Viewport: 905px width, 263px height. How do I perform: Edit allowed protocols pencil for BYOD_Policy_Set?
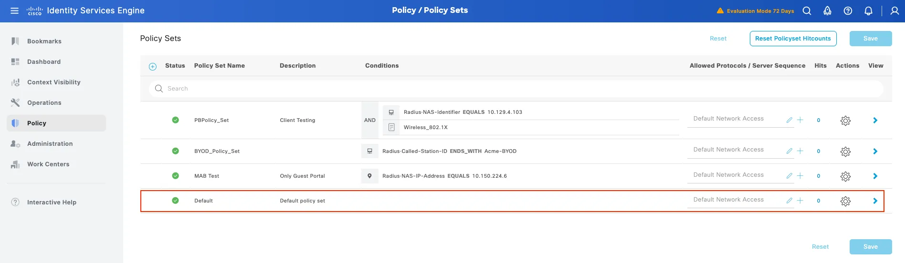(x=789, y=151)
